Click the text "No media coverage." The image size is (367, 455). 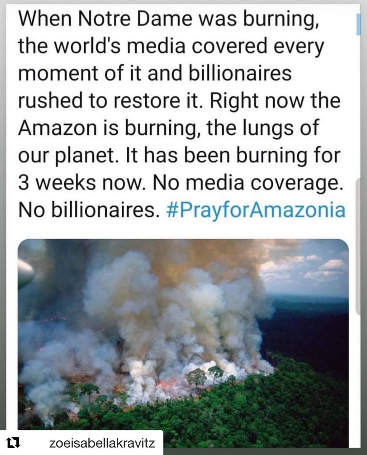click(x=246, y=183)
